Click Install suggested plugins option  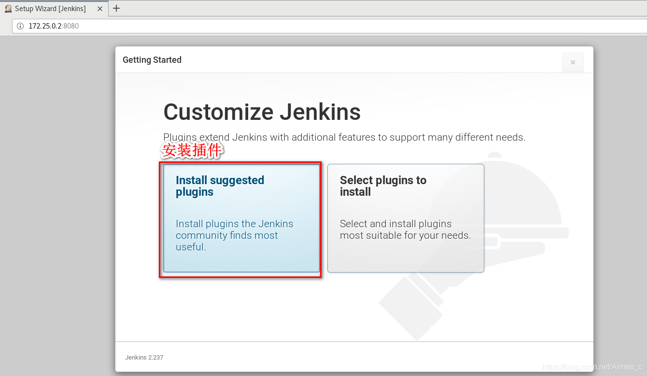tap(241, 218)
